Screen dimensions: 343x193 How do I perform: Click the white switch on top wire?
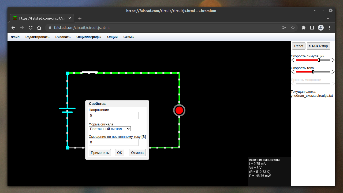click(x=90, y=72)
